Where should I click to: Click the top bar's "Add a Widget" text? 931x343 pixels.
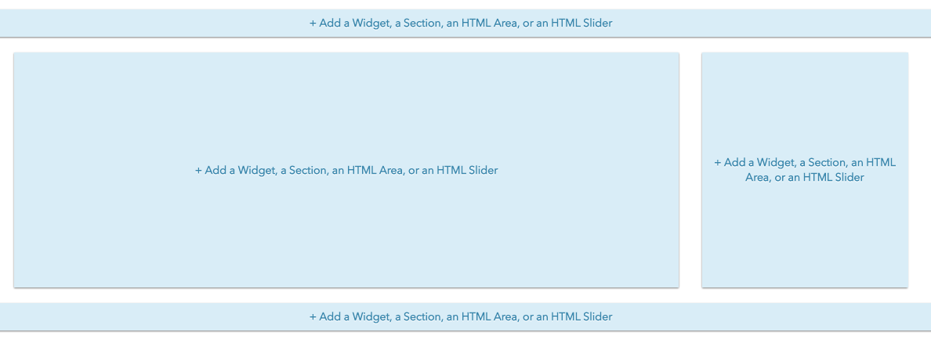click(x=354, y=23)
